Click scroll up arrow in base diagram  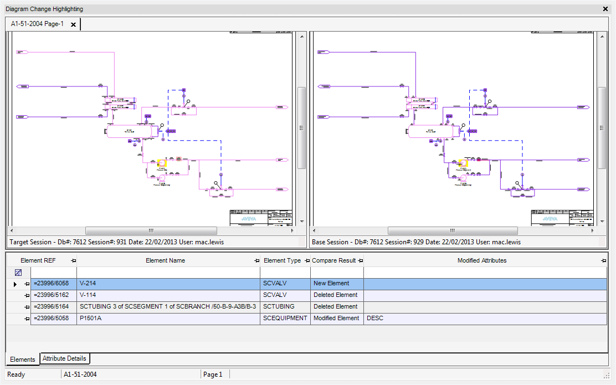(602, 37)
